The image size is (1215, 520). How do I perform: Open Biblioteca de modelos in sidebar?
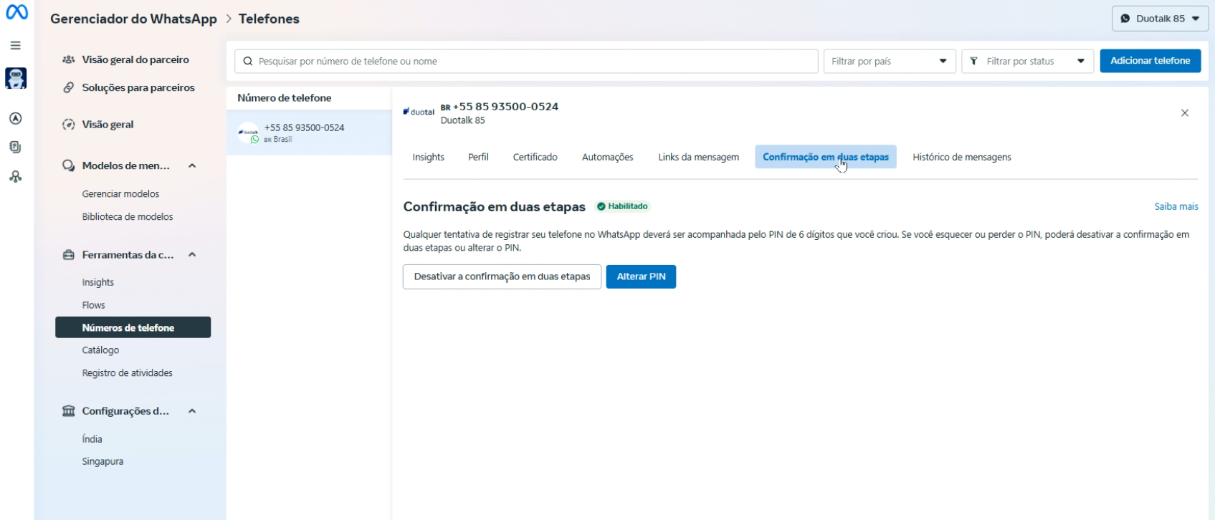[128, 217]
